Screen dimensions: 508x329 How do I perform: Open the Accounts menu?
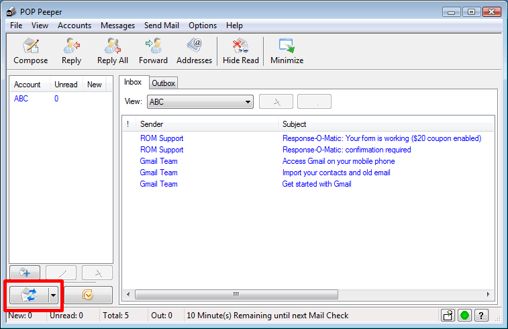pyautogui.click(x=74, y=26)
